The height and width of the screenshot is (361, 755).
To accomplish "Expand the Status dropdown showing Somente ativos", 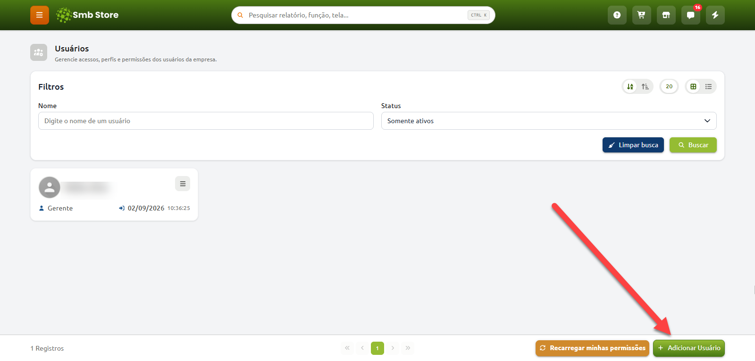I will coord(549,121).
